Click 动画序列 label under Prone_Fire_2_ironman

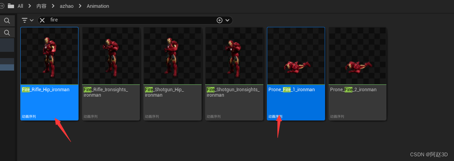(337, 117)
